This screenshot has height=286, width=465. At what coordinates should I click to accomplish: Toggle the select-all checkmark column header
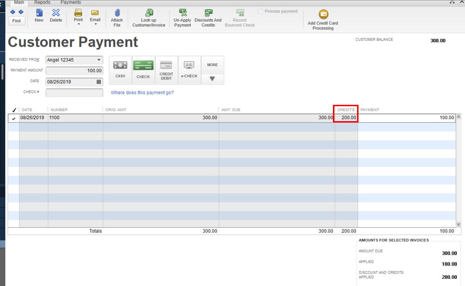tap(13, 110)
